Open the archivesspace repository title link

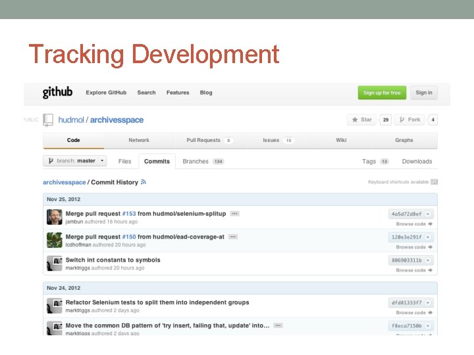[x=117, y=120]
